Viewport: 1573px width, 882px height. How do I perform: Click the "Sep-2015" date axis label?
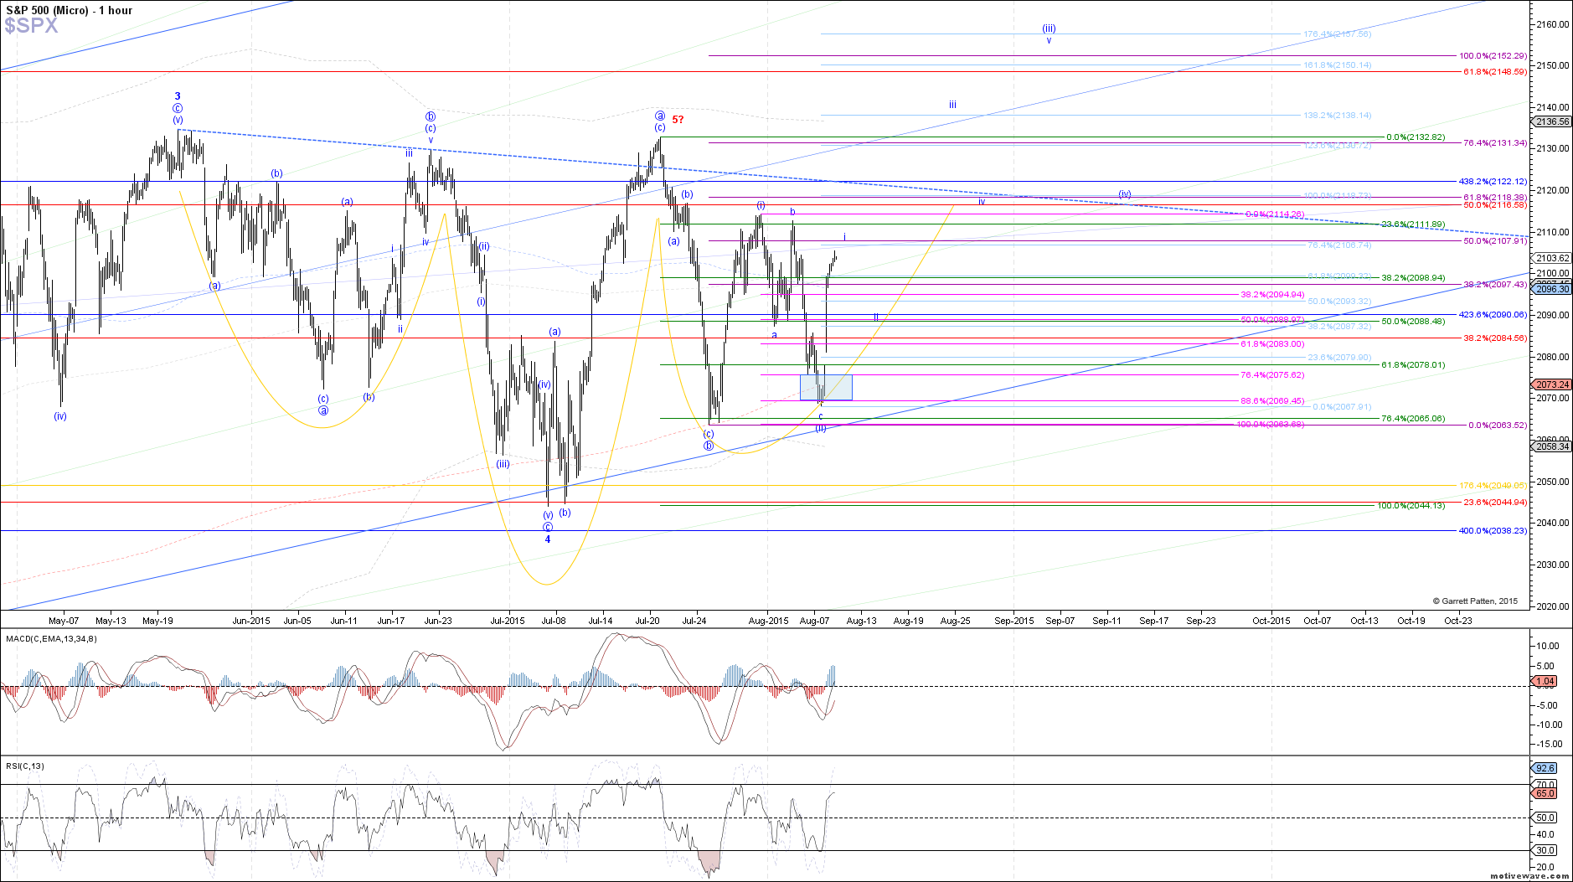pos(1014,621)
